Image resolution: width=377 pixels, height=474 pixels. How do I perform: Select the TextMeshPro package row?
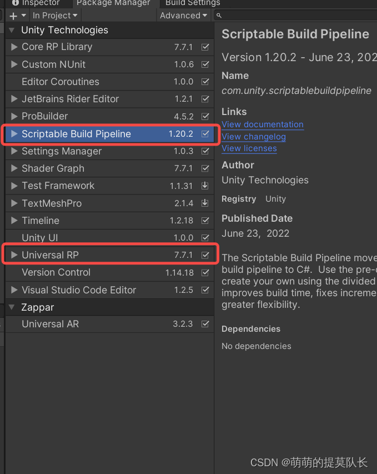click(109, 203)
